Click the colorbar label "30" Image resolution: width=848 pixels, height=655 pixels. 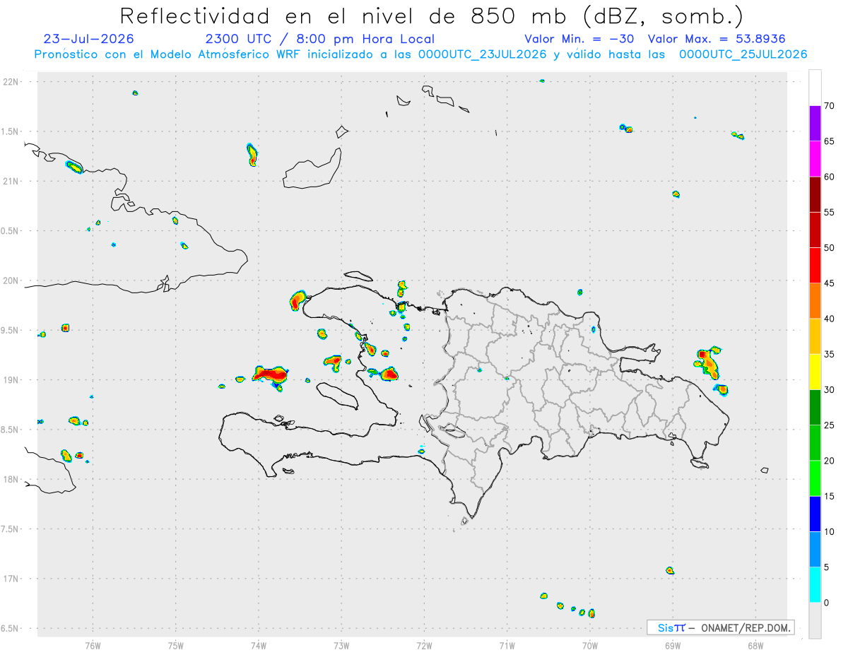click(x=829, y=390)
